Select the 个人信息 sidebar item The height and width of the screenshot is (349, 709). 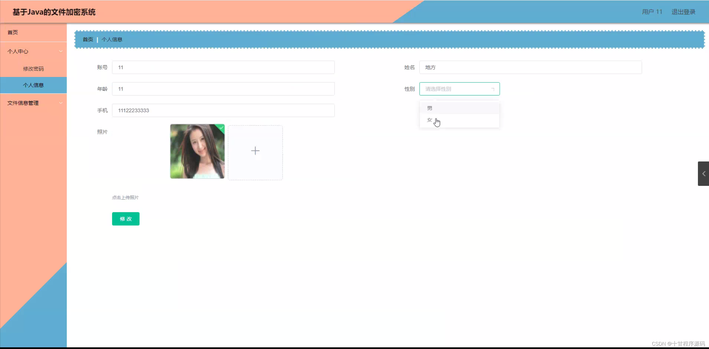(x=33, y=85)
